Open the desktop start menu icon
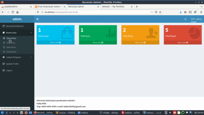Image resolution: width=204 pixels, height=115 pixels. [x=2, y=113]
